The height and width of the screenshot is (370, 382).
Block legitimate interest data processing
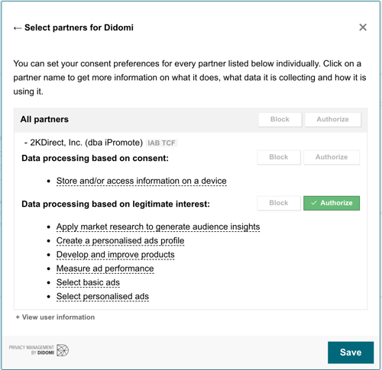click(279, 203)
